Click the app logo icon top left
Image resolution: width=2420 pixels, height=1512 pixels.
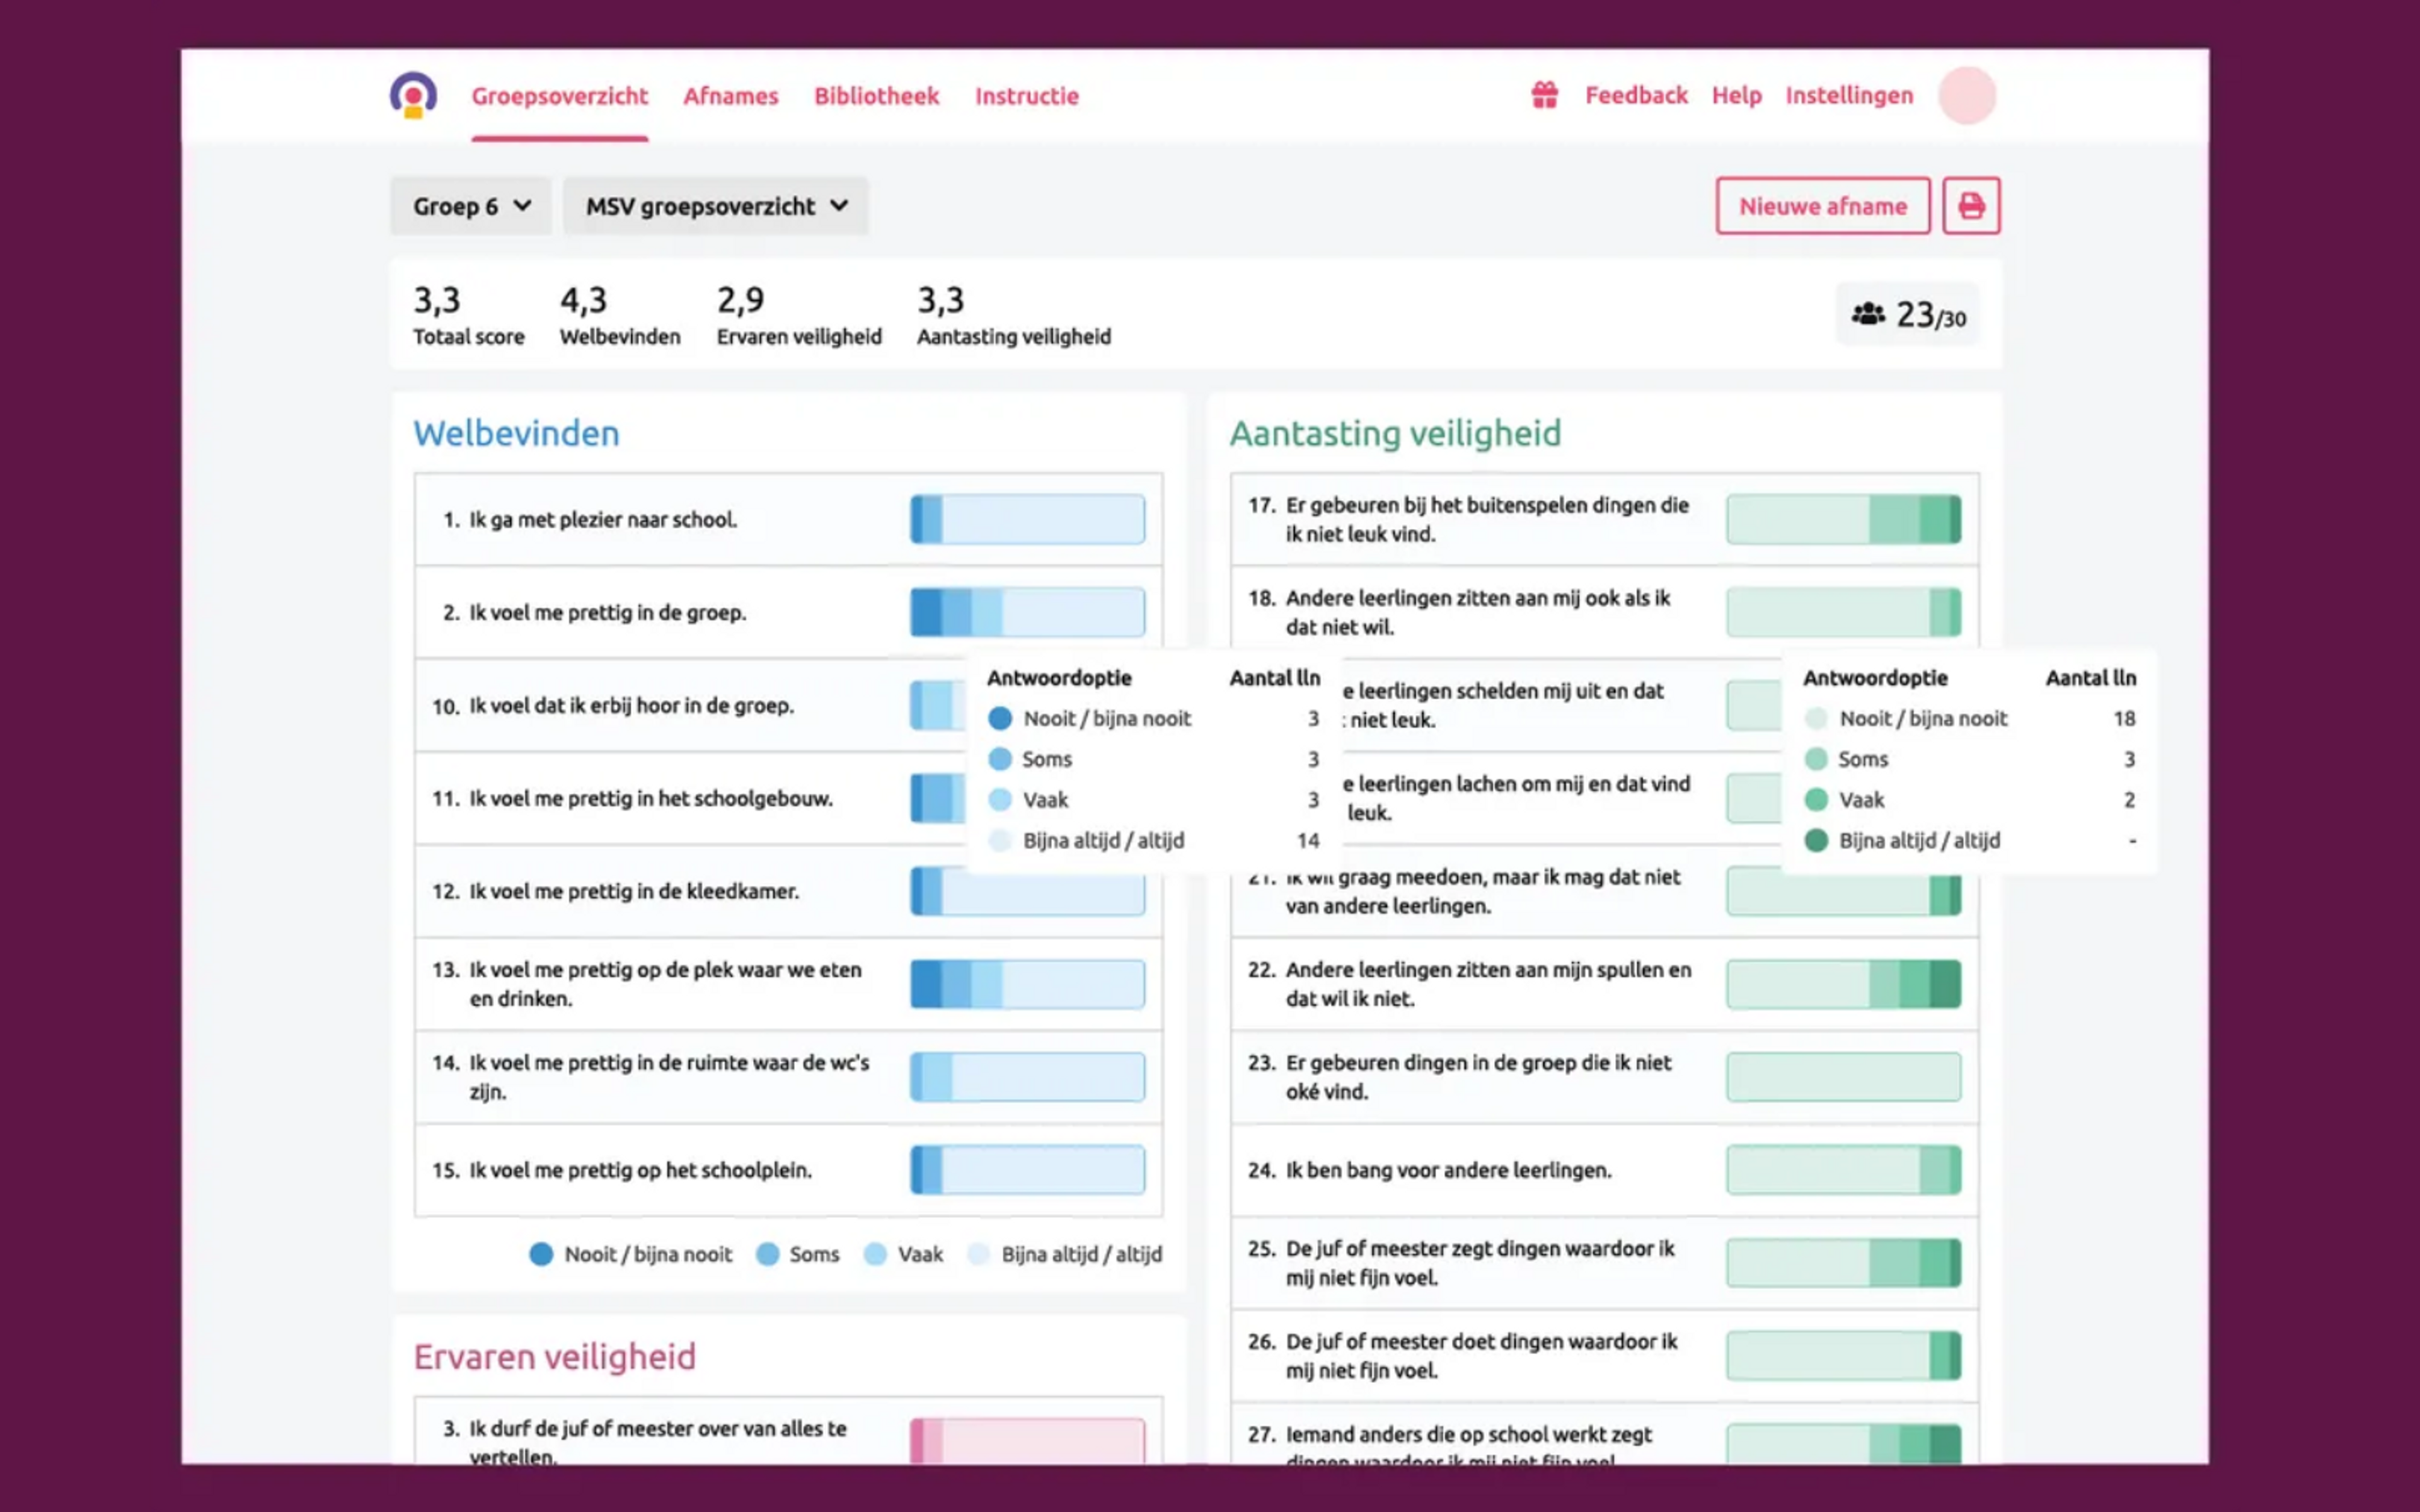pos(413,94)
